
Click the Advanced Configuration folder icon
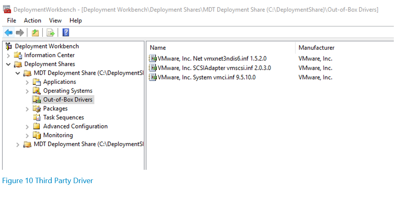tap(36, 126)
